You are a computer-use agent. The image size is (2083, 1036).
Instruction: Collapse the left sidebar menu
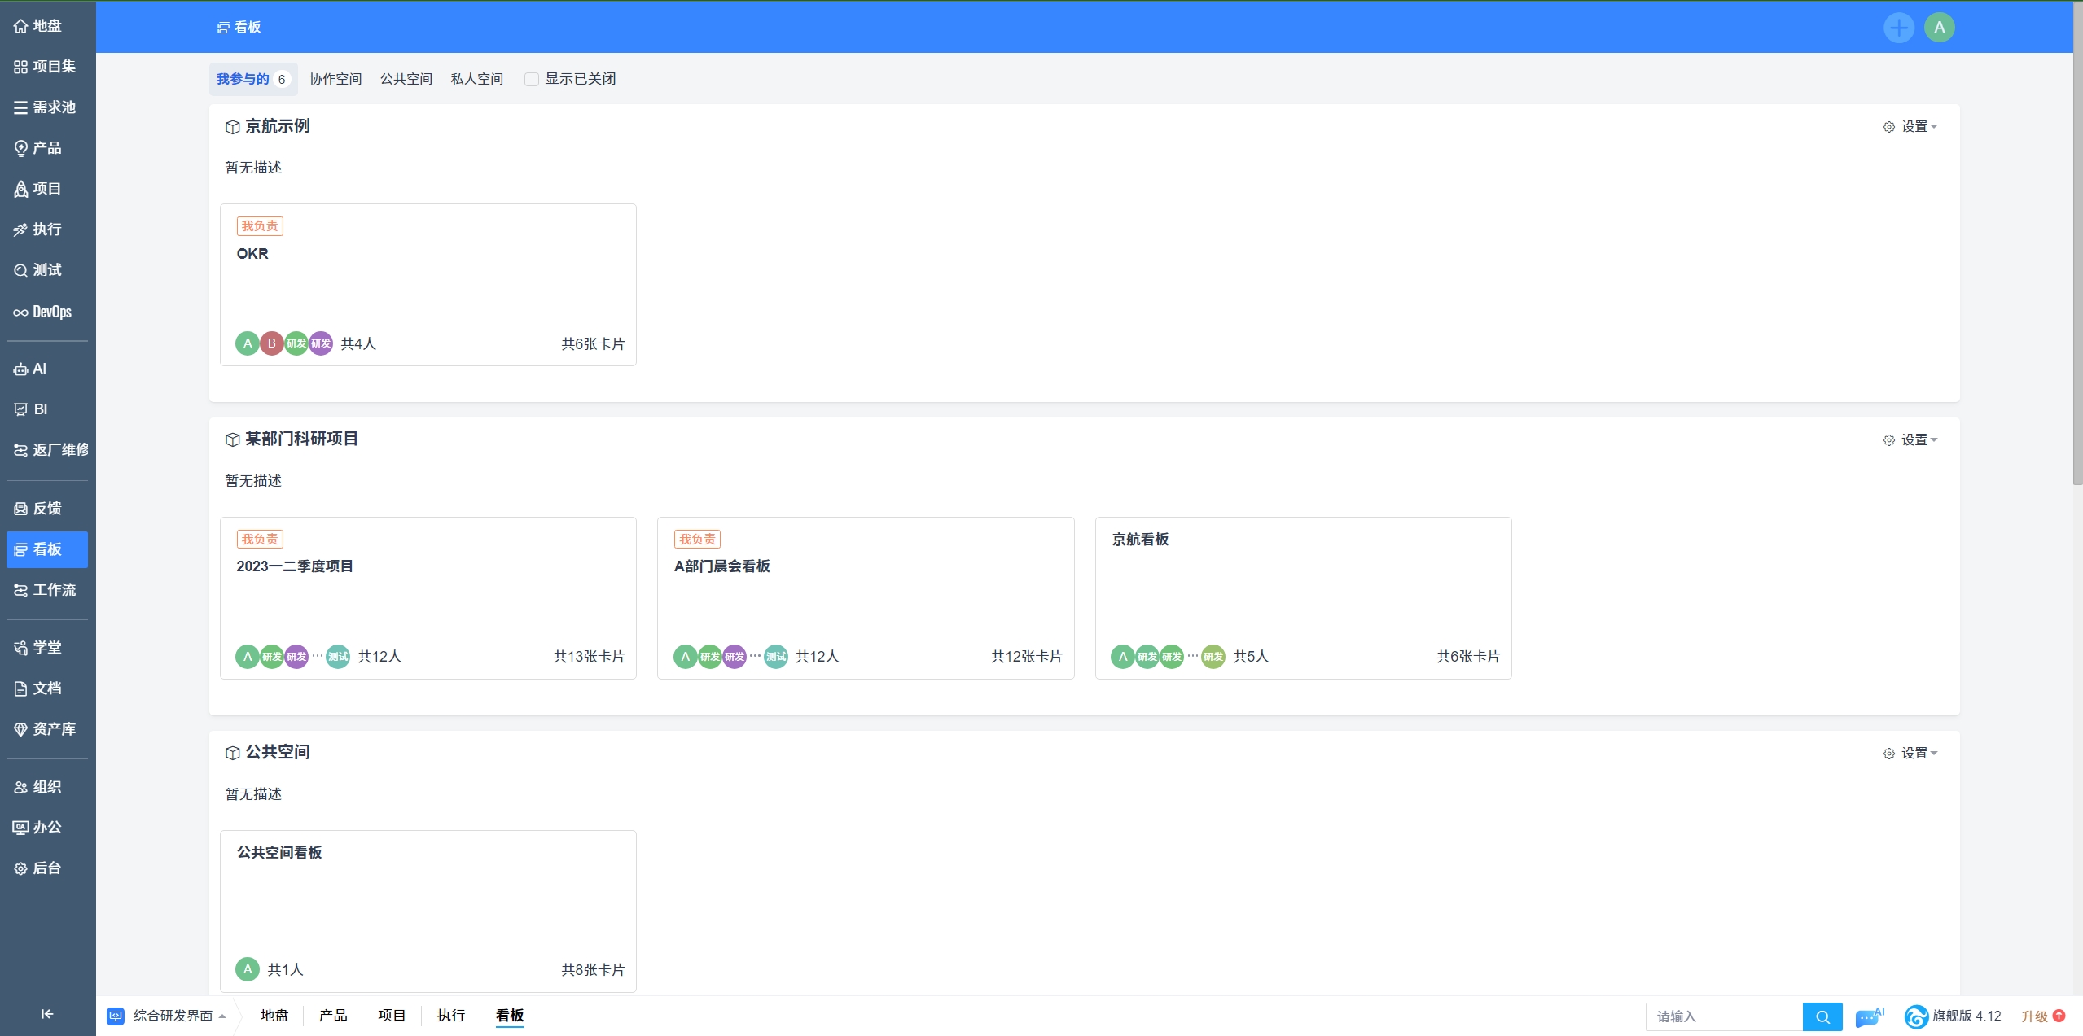point(47,1013)
